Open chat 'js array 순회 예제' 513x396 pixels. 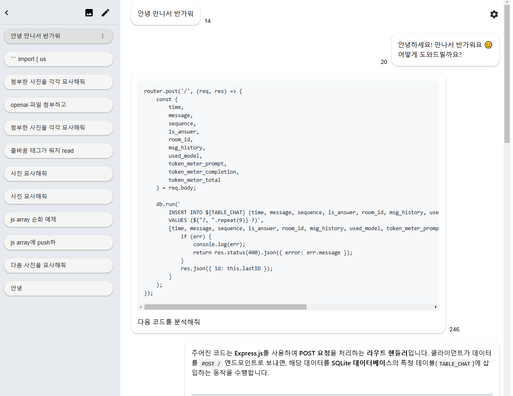coord(58,219)
